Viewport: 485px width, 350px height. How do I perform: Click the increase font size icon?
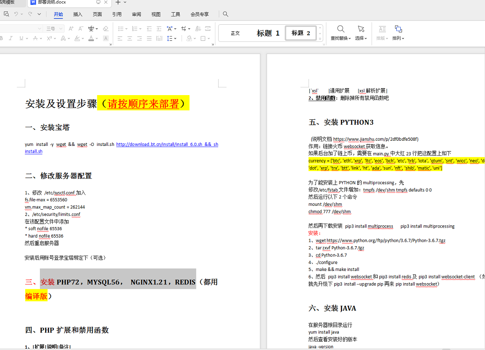click(71, 29)
